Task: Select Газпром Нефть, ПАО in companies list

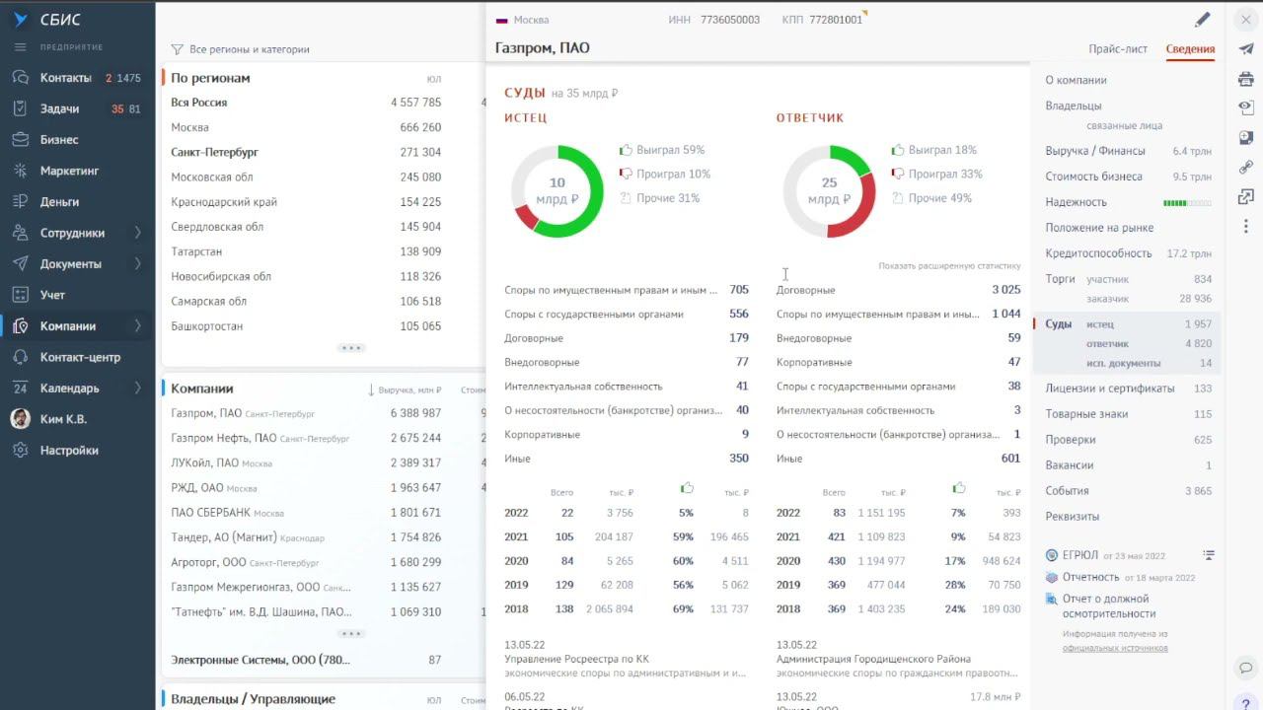Action: [x=306, y=438]
